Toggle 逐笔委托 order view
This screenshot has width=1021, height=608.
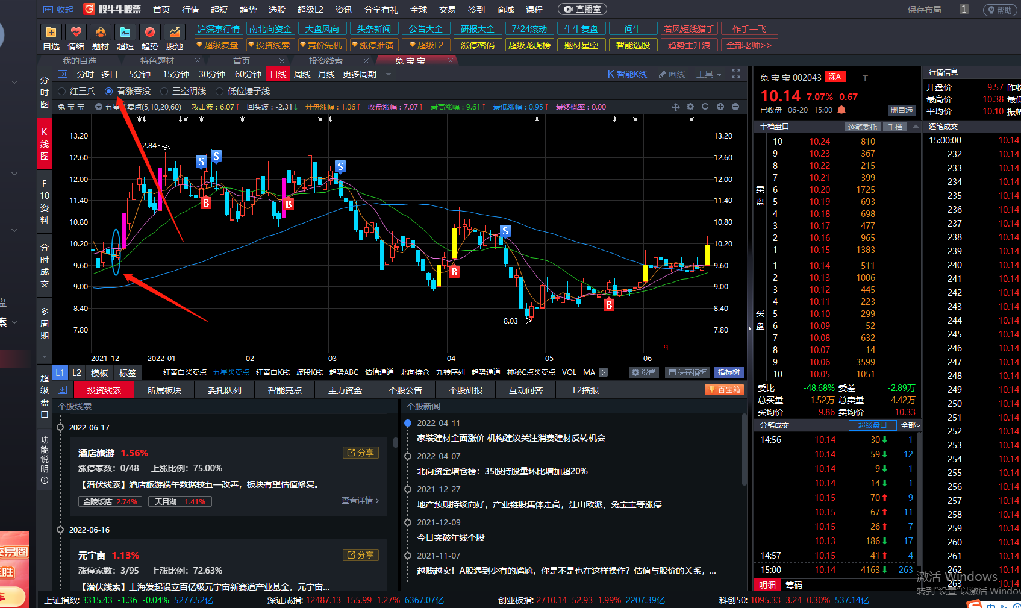point(863,127)
